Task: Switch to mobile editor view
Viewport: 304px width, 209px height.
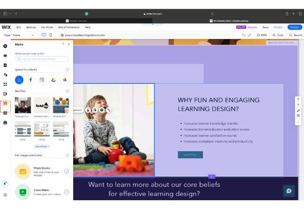Action: [51, 35]
